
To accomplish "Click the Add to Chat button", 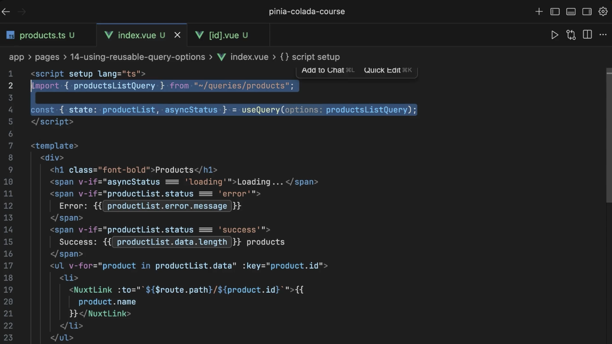I will point(328,71).
